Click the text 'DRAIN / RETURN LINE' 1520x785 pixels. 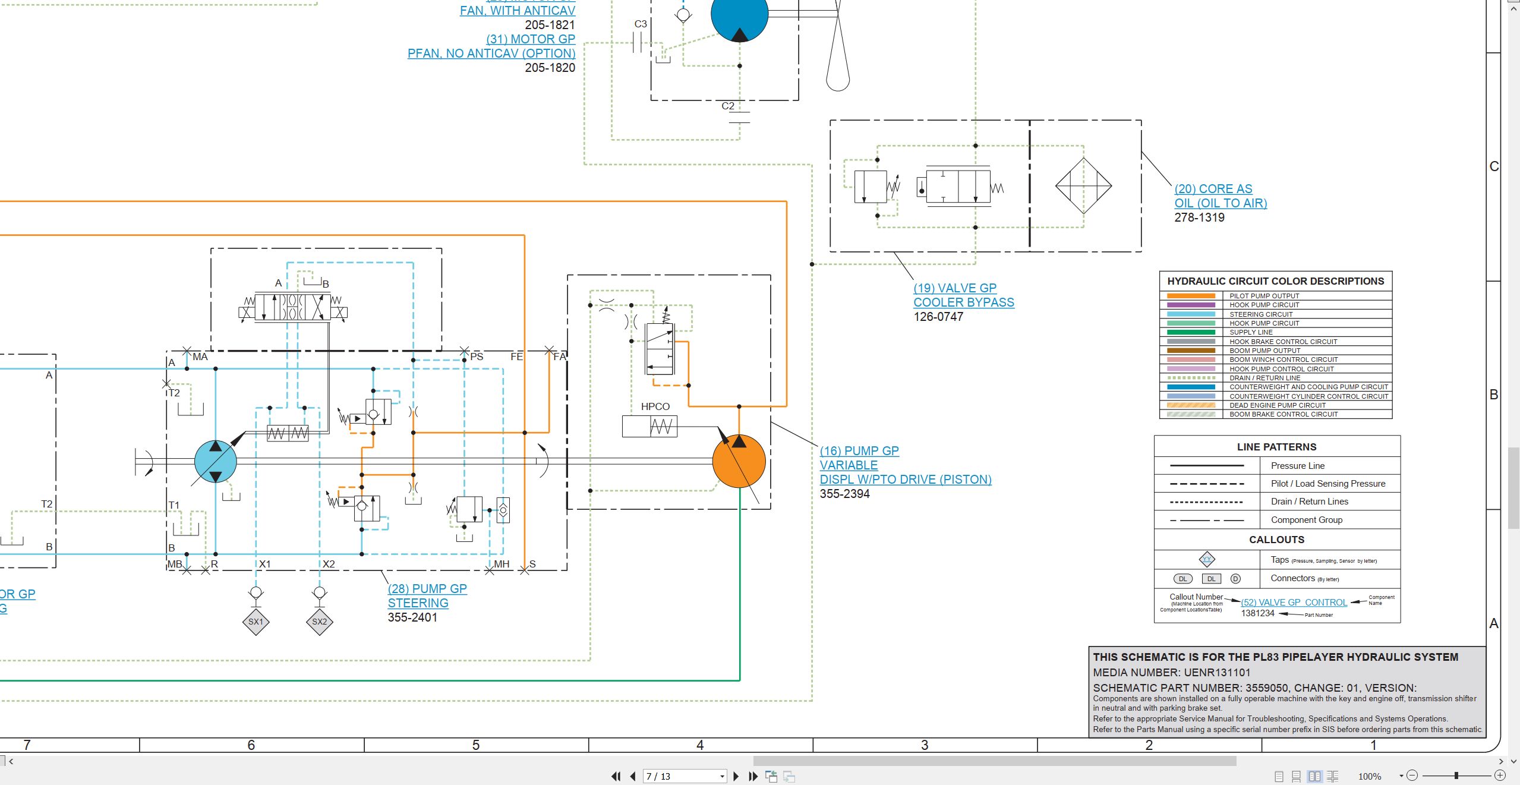[x=1264, y=378]
